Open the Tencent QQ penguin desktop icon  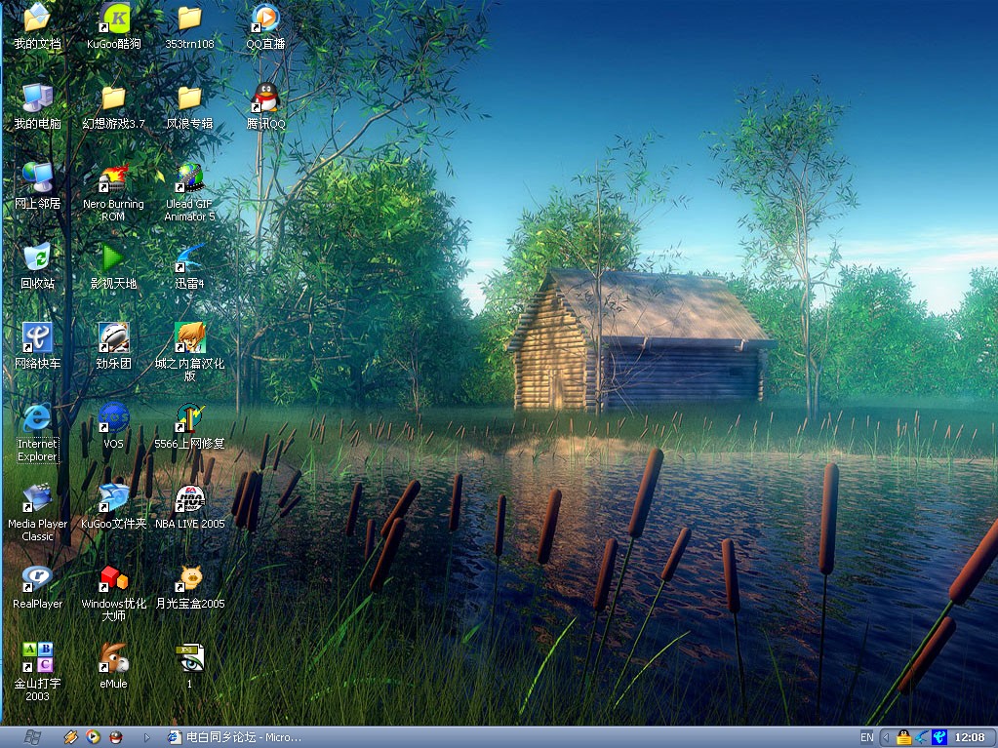point(265,98)
